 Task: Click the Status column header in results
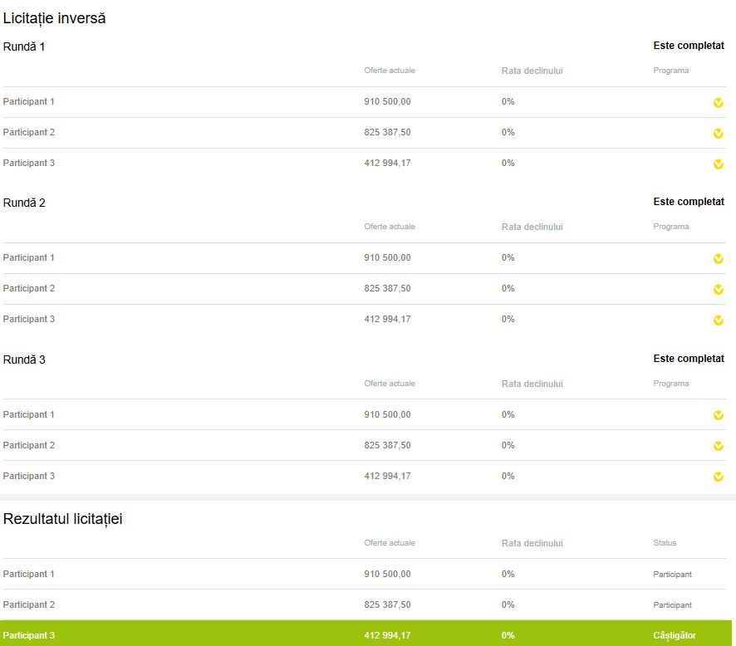665,543
